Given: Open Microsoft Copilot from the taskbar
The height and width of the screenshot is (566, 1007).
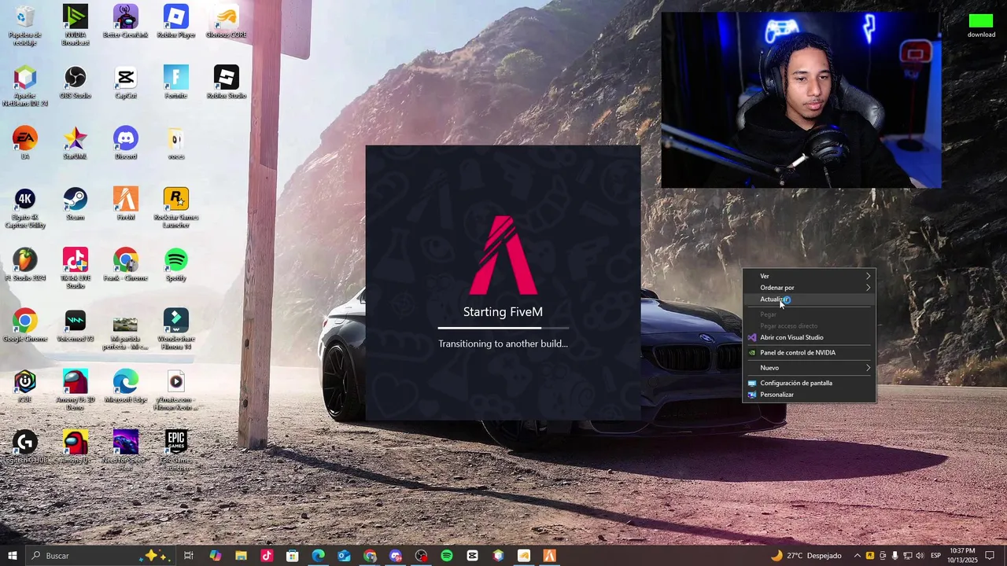Looking at the screenshot, I should 215,556.
